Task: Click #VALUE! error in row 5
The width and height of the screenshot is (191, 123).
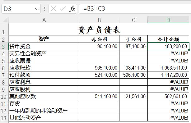Action: tap(168, 61)
